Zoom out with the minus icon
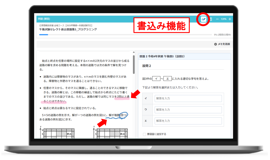 pos(217,19)
